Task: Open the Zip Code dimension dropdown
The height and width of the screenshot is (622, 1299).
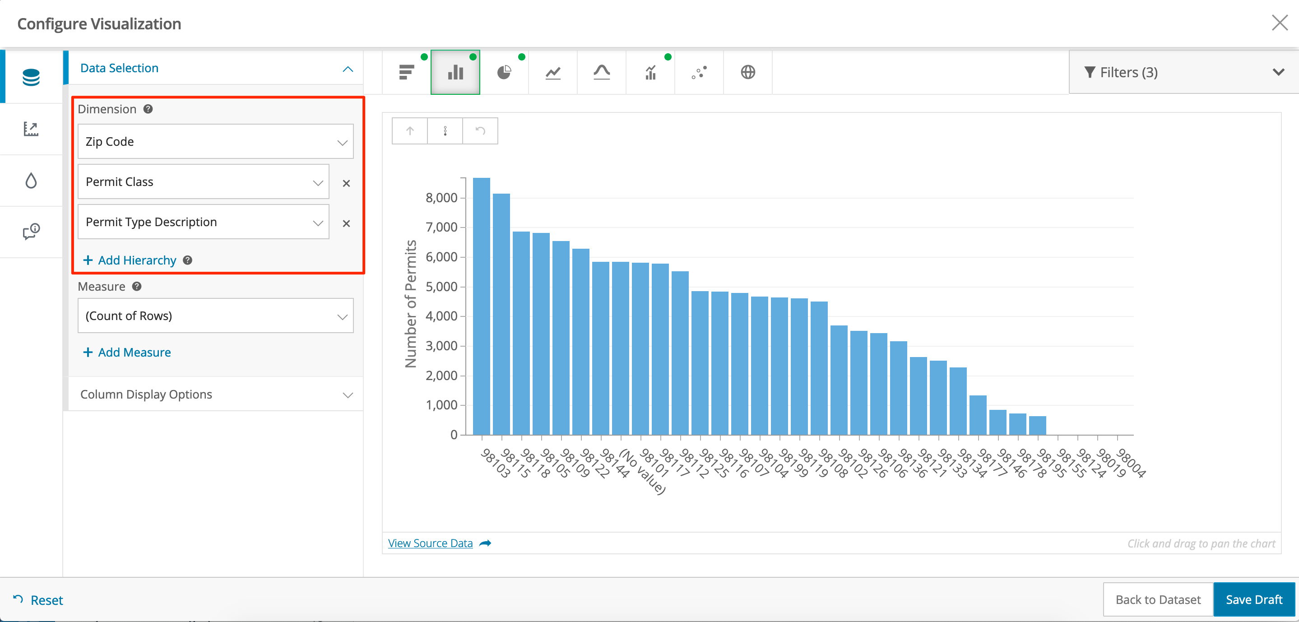Action: (x=215, y=141)
